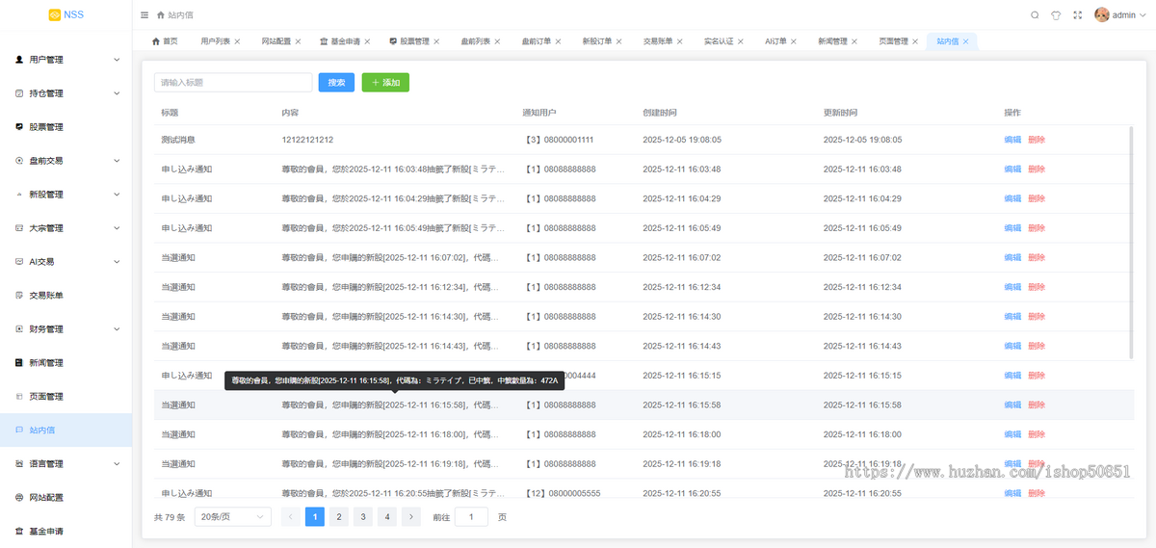Open the 20条/页 page size dropdown

pos(232,517)
